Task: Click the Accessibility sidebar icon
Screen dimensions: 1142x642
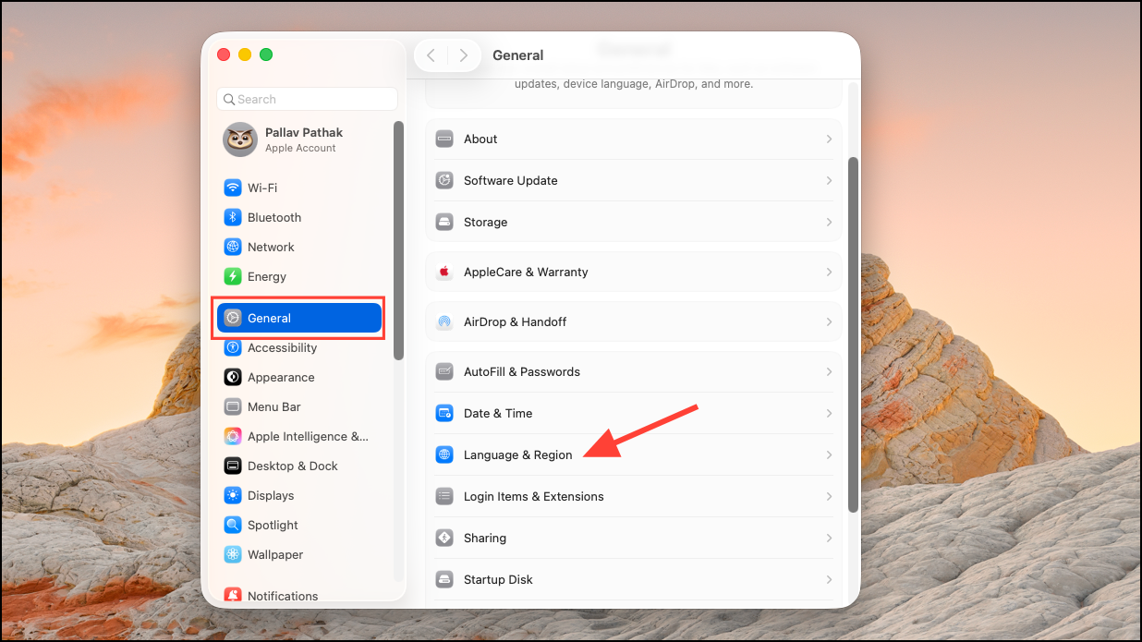Action: click(x=233, y=347)
